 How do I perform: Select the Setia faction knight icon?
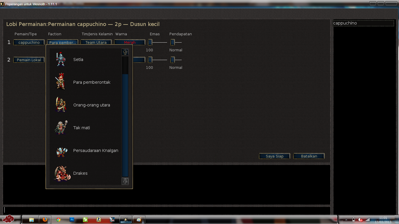click(61, 59)
